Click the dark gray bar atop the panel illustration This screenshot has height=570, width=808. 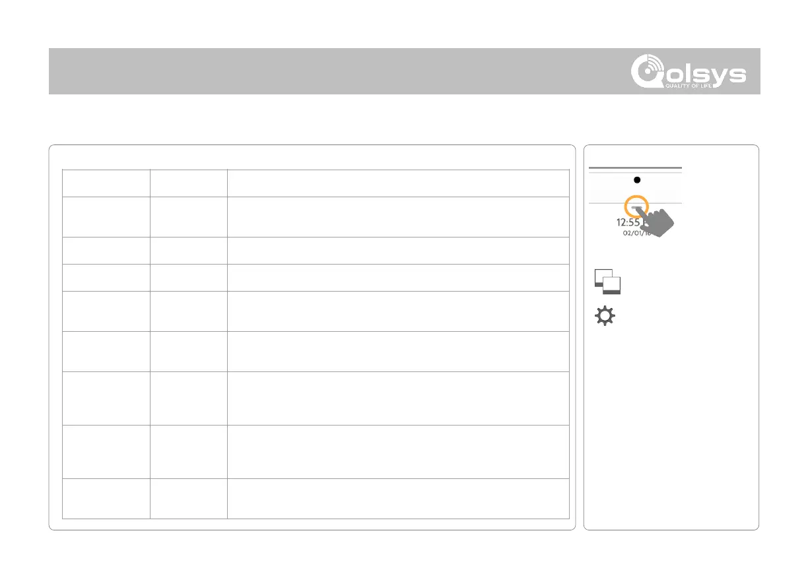(x=634, y=168)
